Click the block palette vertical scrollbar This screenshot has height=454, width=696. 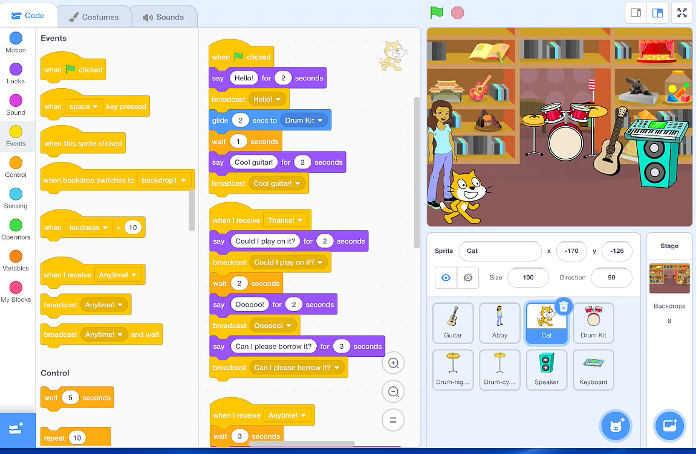pos(192,211)
